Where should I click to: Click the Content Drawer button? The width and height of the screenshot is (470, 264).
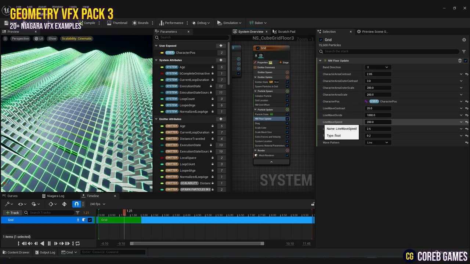16,252
